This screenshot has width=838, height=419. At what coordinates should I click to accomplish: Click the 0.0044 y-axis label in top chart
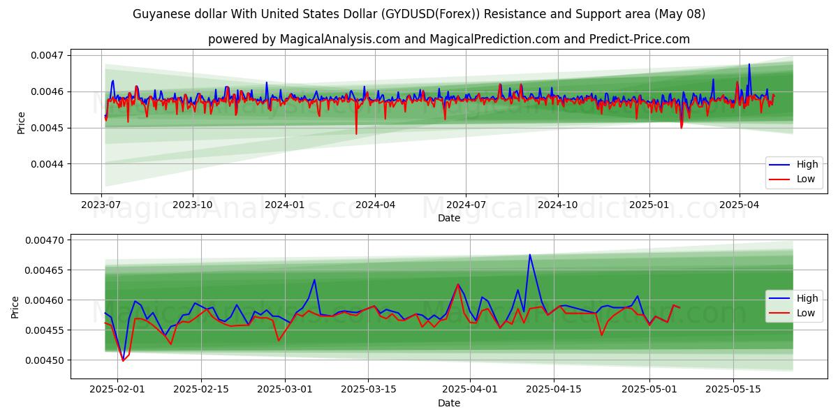pyautogui.click(x=47, y=164)
